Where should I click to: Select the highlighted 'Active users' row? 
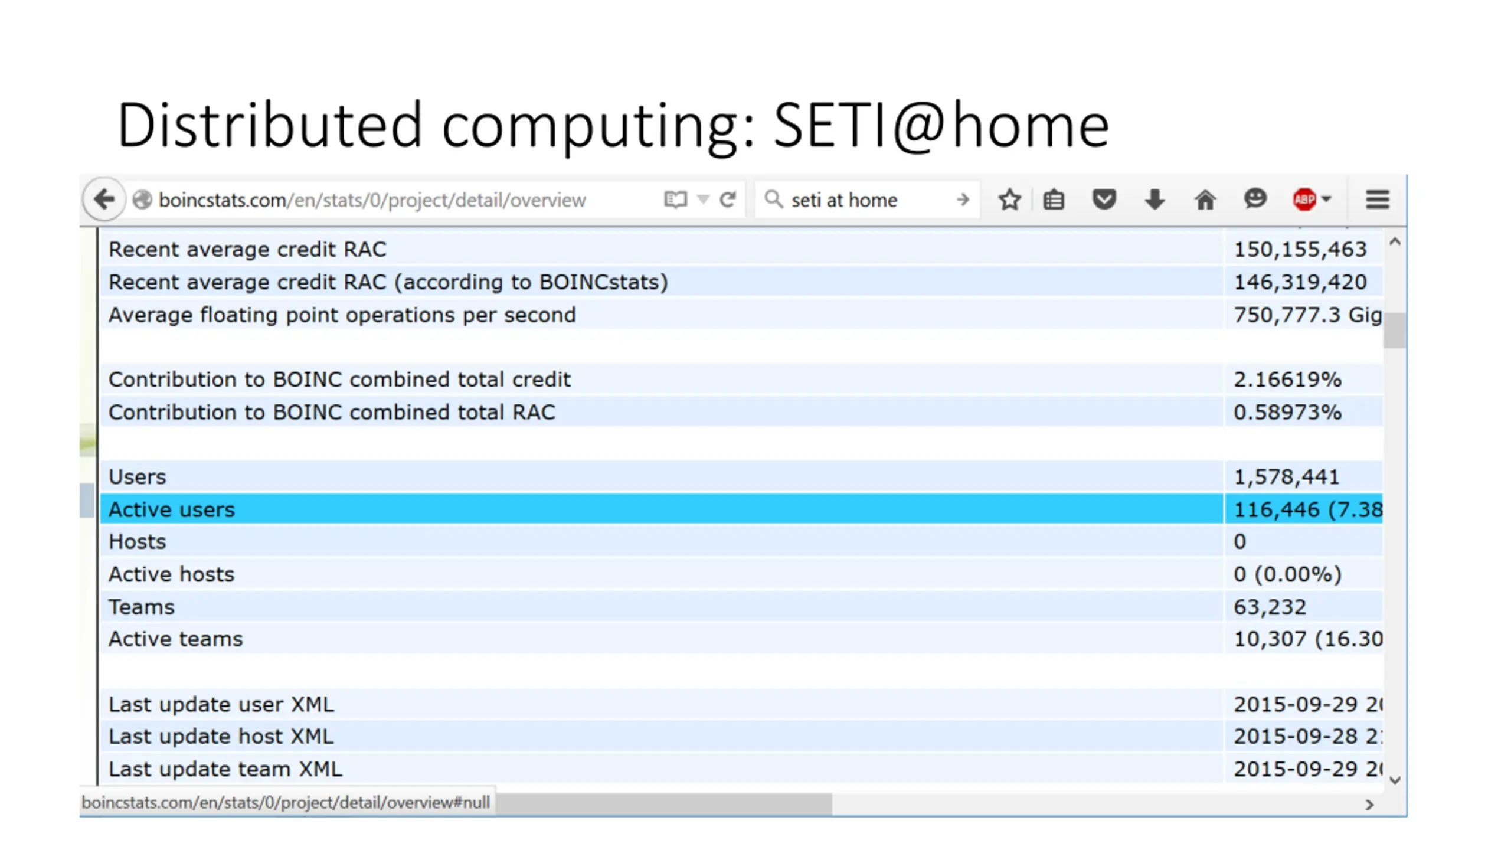pyautogui.click(x=741, y=509)
